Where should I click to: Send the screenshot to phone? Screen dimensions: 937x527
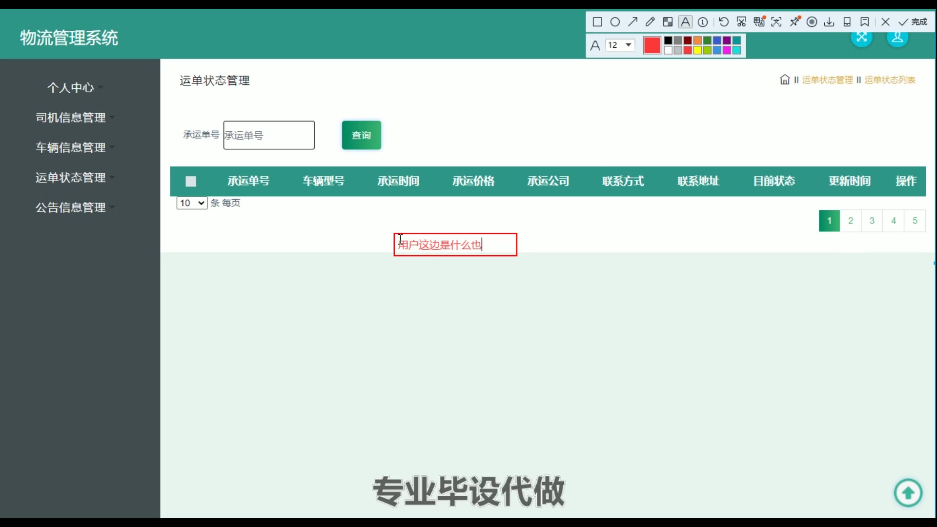[847, 22]
